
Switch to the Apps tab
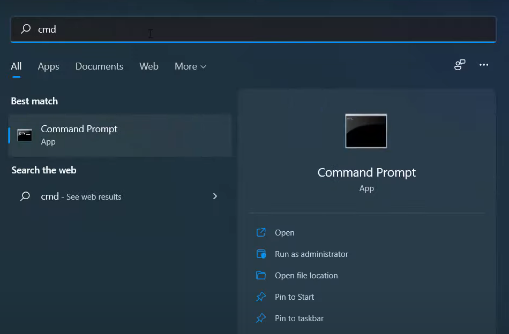tap(48, 66)
